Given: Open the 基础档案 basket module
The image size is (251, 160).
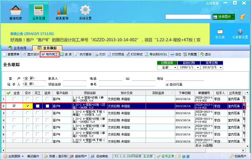Looking at the screenshot, I should [15, 12].
